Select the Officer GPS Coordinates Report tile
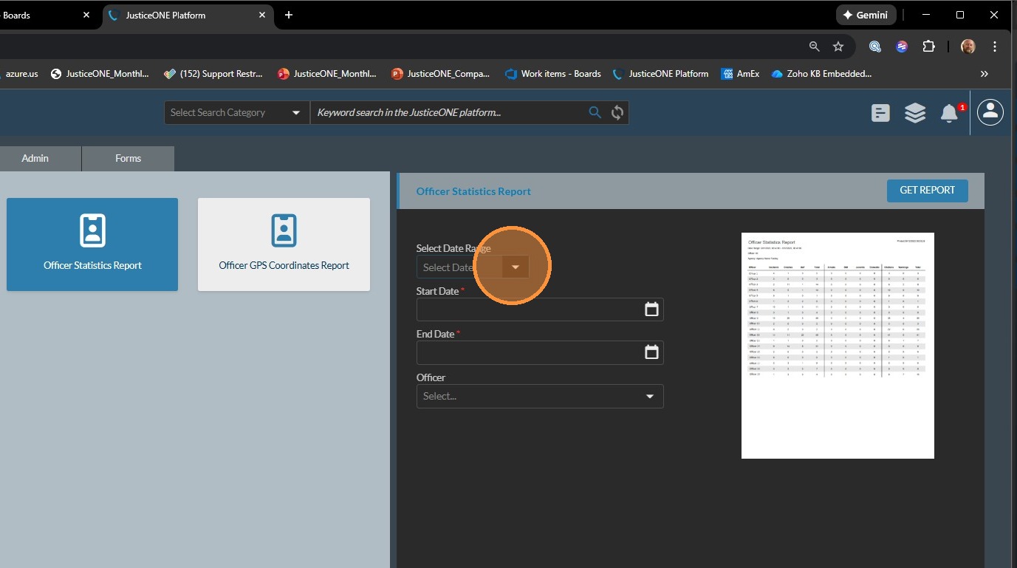Image resolution: width=1017 pixels, height=568 pixels. [284, 244]
